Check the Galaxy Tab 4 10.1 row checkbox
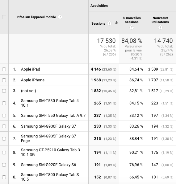Image resolution: width=176 pixels, height=184 pixels. click(x=4, y=103)
